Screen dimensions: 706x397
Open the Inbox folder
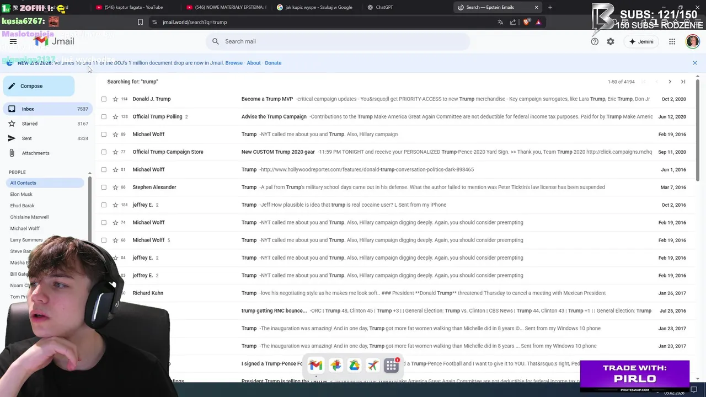pyautogui.click(x=47, y=109)
